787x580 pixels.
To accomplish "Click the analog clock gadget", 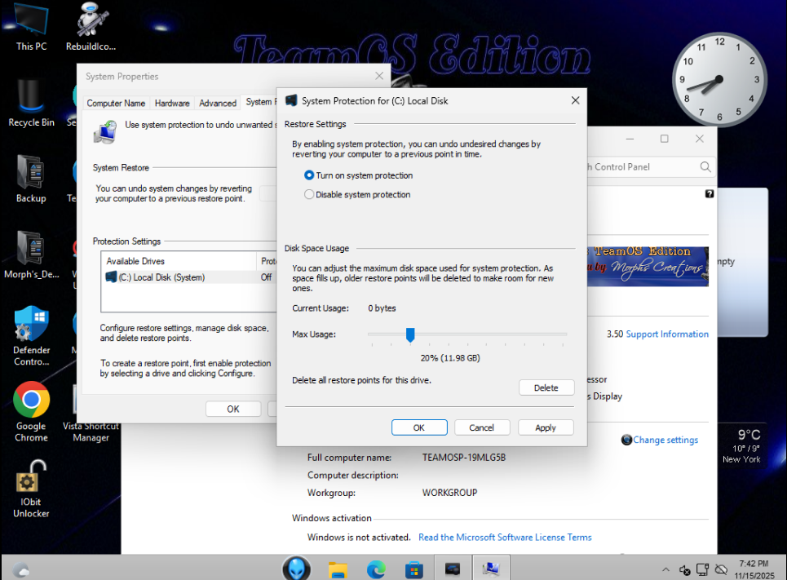I will 719,79.
